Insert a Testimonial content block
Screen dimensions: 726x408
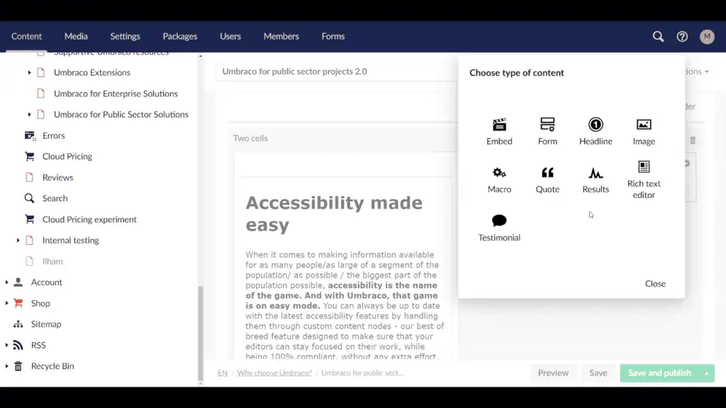click(499, 227)
